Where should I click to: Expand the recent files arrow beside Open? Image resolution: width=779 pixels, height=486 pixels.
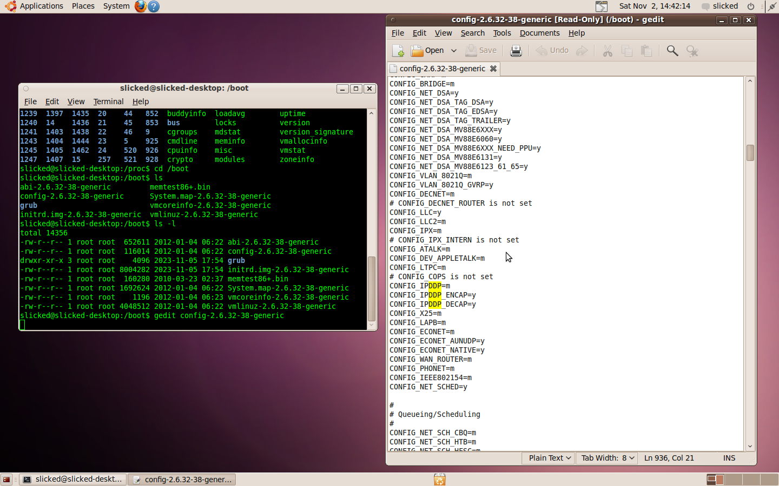tap(454, 51)
